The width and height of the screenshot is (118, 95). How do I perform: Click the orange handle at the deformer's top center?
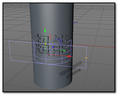pos(45,44)
